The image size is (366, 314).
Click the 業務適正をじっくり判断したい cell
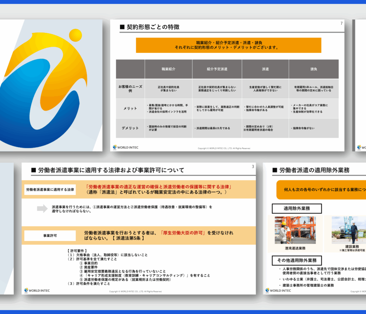(217, 89)
